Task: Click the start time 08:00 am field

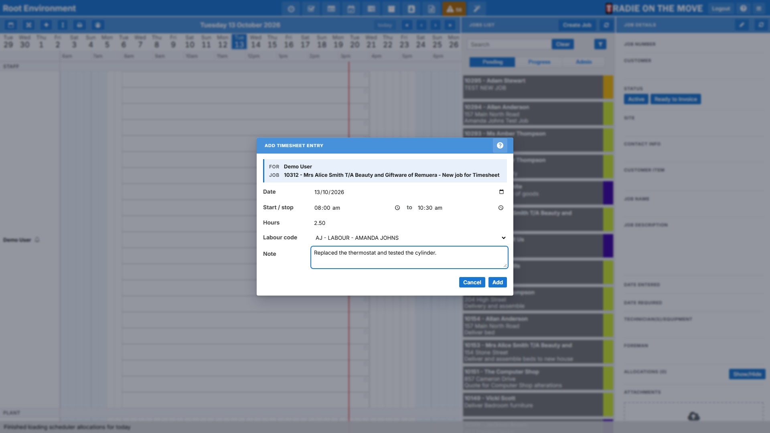Action: (x=357, y=208)
